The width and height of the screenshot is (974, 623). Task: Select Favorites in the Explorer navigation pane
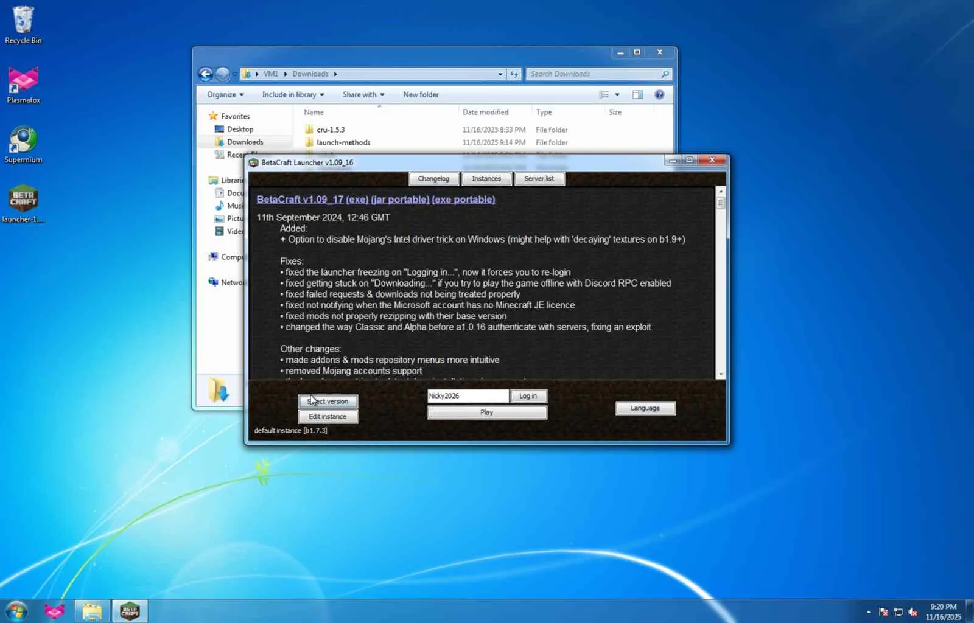tap(235, 116)
